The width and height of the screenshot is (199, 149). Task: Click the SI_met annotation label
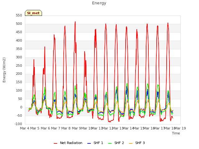33,13
